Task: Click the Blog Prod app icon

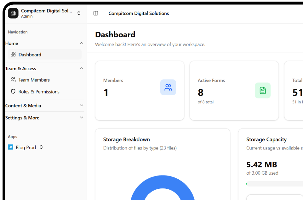Action: click(x=11, y=147)
